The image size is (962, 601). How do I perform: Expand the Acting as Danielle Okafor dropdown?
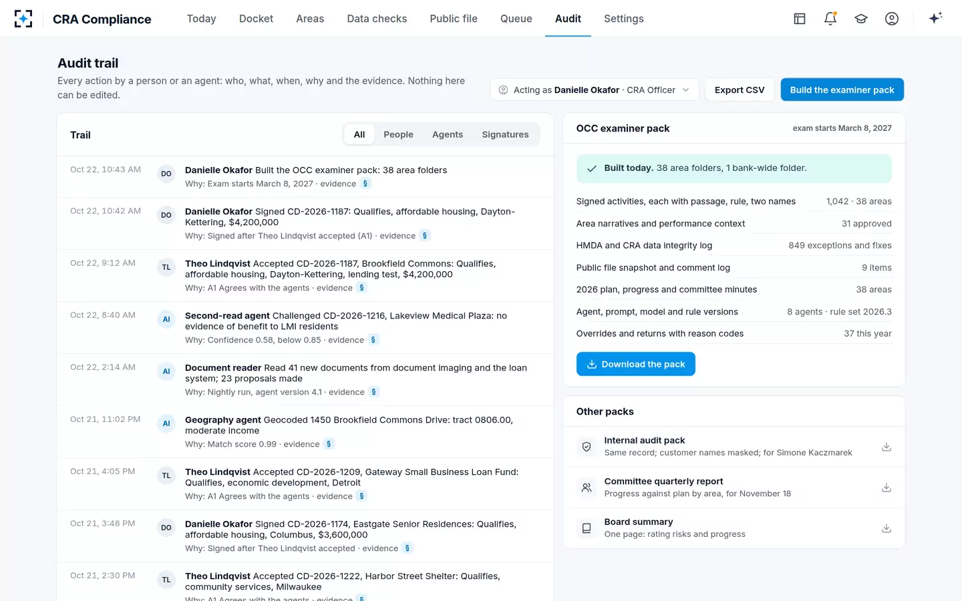tap(594, 90)
